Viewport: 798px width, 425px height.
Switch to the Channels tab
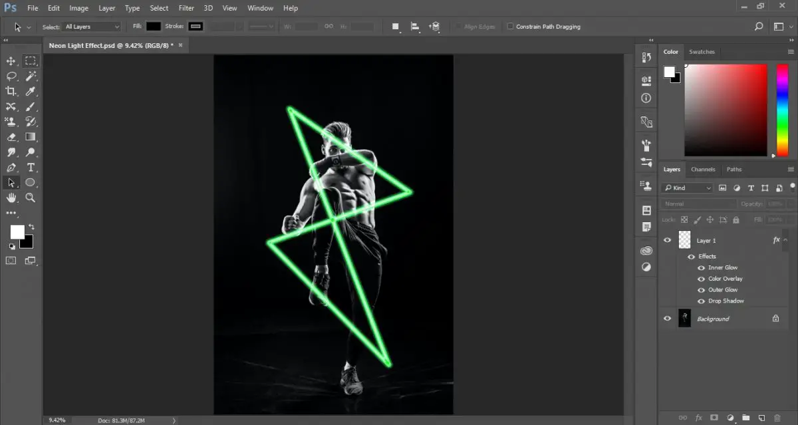pyautogui.click(x=703, y=170)
